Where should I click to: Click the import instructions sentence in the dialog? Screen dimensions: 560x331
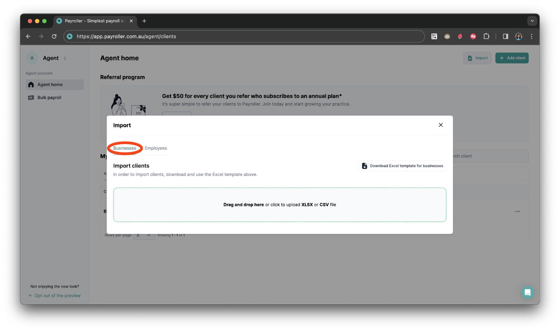pos(185,174)
